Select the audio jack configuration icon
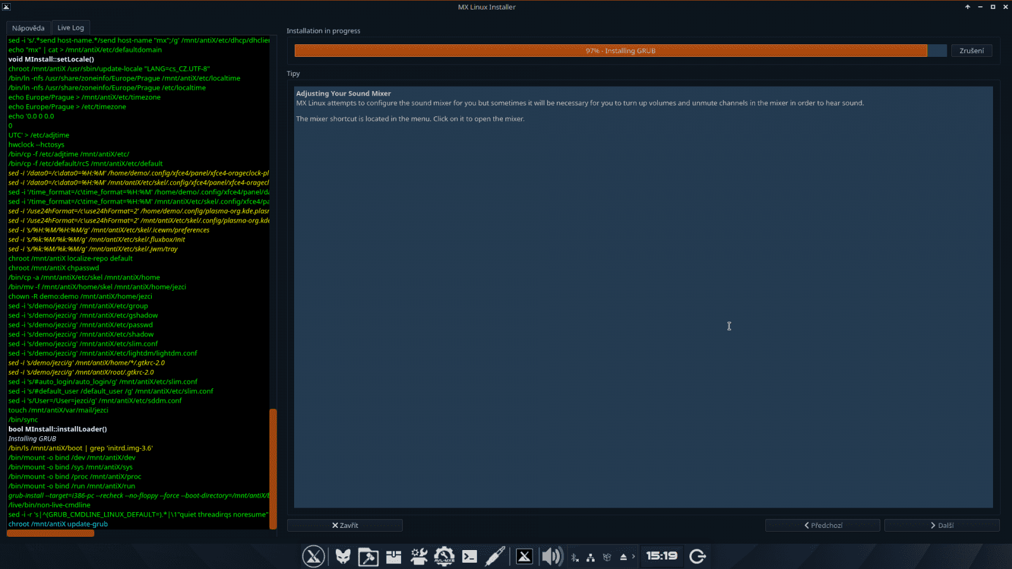The width and height of the screenshot is (1012, 569). [495, 556]
